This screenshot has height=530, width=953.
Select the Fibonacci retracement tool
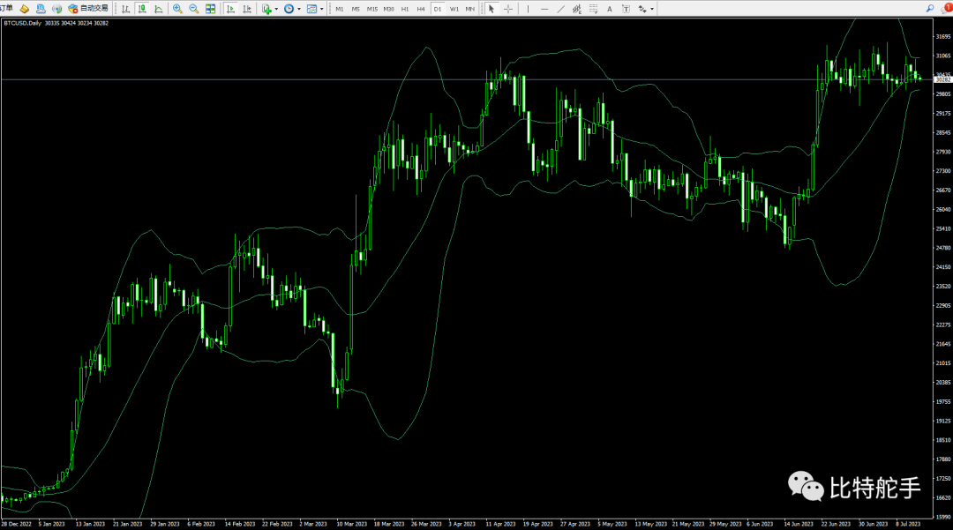click(x=593, y=9)
